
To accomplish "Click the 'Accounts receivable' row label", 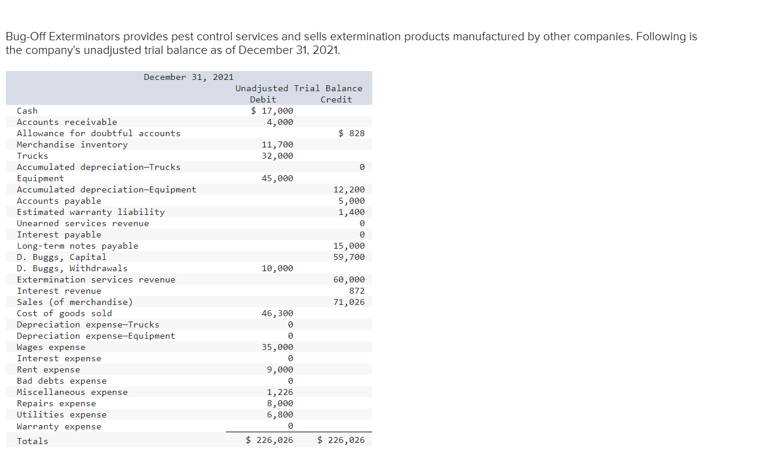I will click(67, 122).
